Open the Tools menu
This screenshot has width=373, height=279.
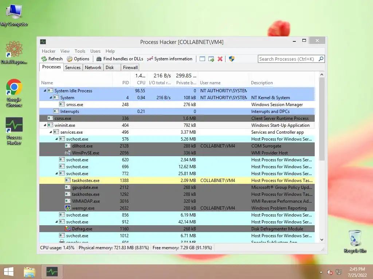click(80, 51)
